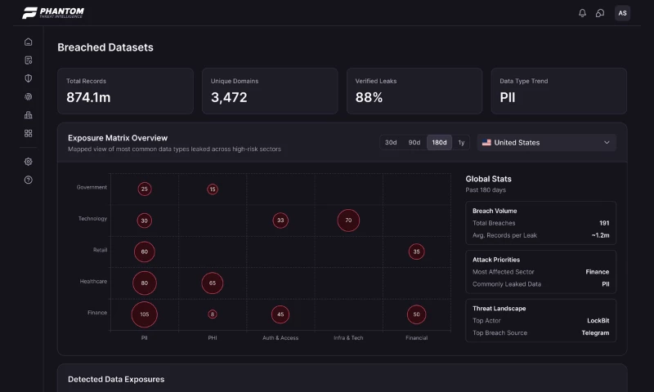This screenshot has width=654, height=392.
Task: Click the Phantom Threat Intelligence logo
Action: [x=53, y=13]
